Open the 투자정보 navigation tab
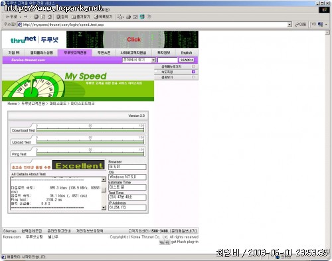This screenshot has width=332, height=261. point(164,52)
